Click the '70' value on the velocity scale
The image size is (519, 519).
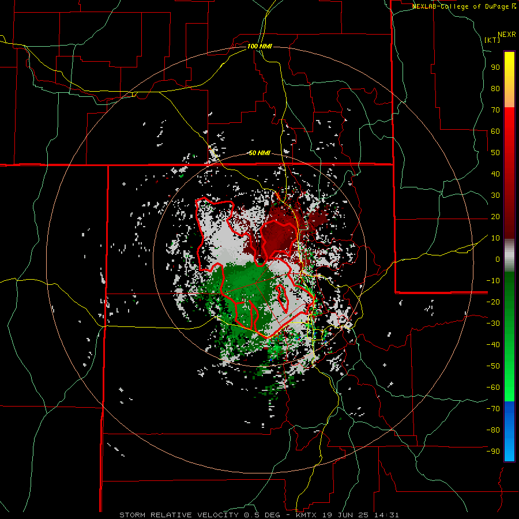coord(495,110)
